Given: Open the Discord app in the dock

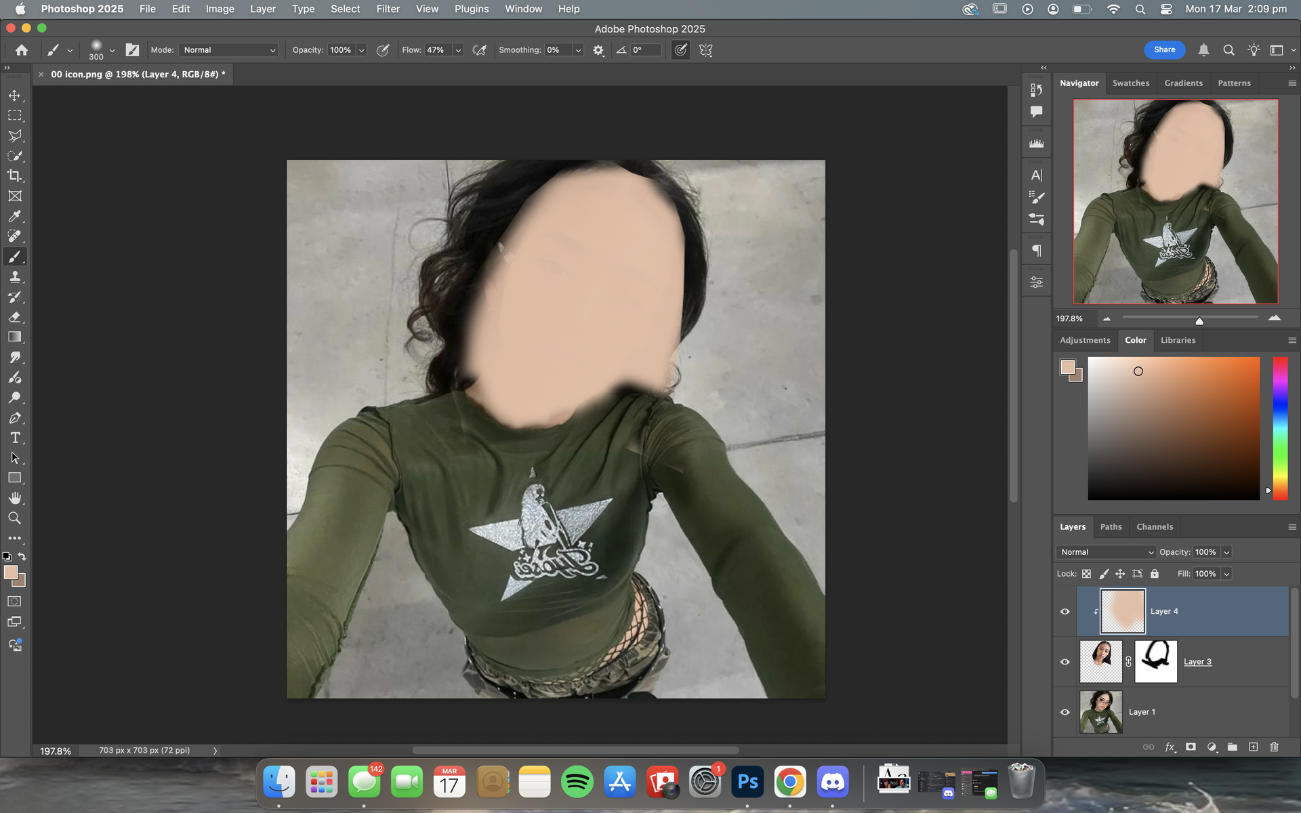Looking at the screenshot, I should coord(832,783).
